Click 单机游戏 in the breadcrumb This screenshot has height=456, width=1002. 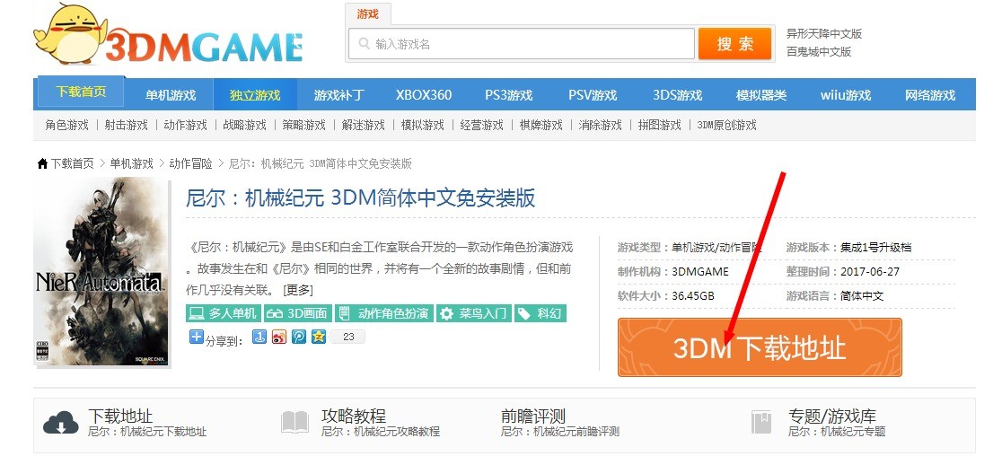point(132,163)
